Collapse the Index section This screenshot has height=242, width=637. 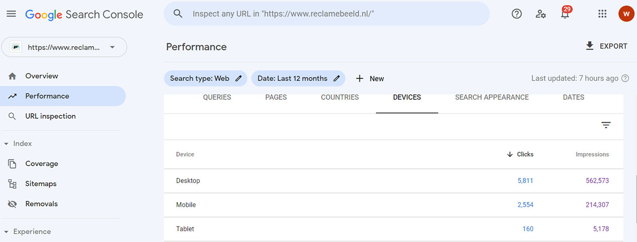click(x=6, y=144)
